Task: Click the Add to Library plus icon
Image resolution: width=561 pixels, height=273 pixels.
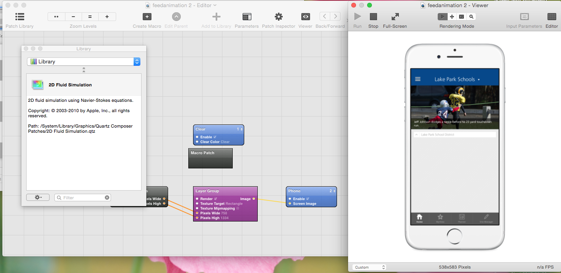Action: [x=216, y=17]
